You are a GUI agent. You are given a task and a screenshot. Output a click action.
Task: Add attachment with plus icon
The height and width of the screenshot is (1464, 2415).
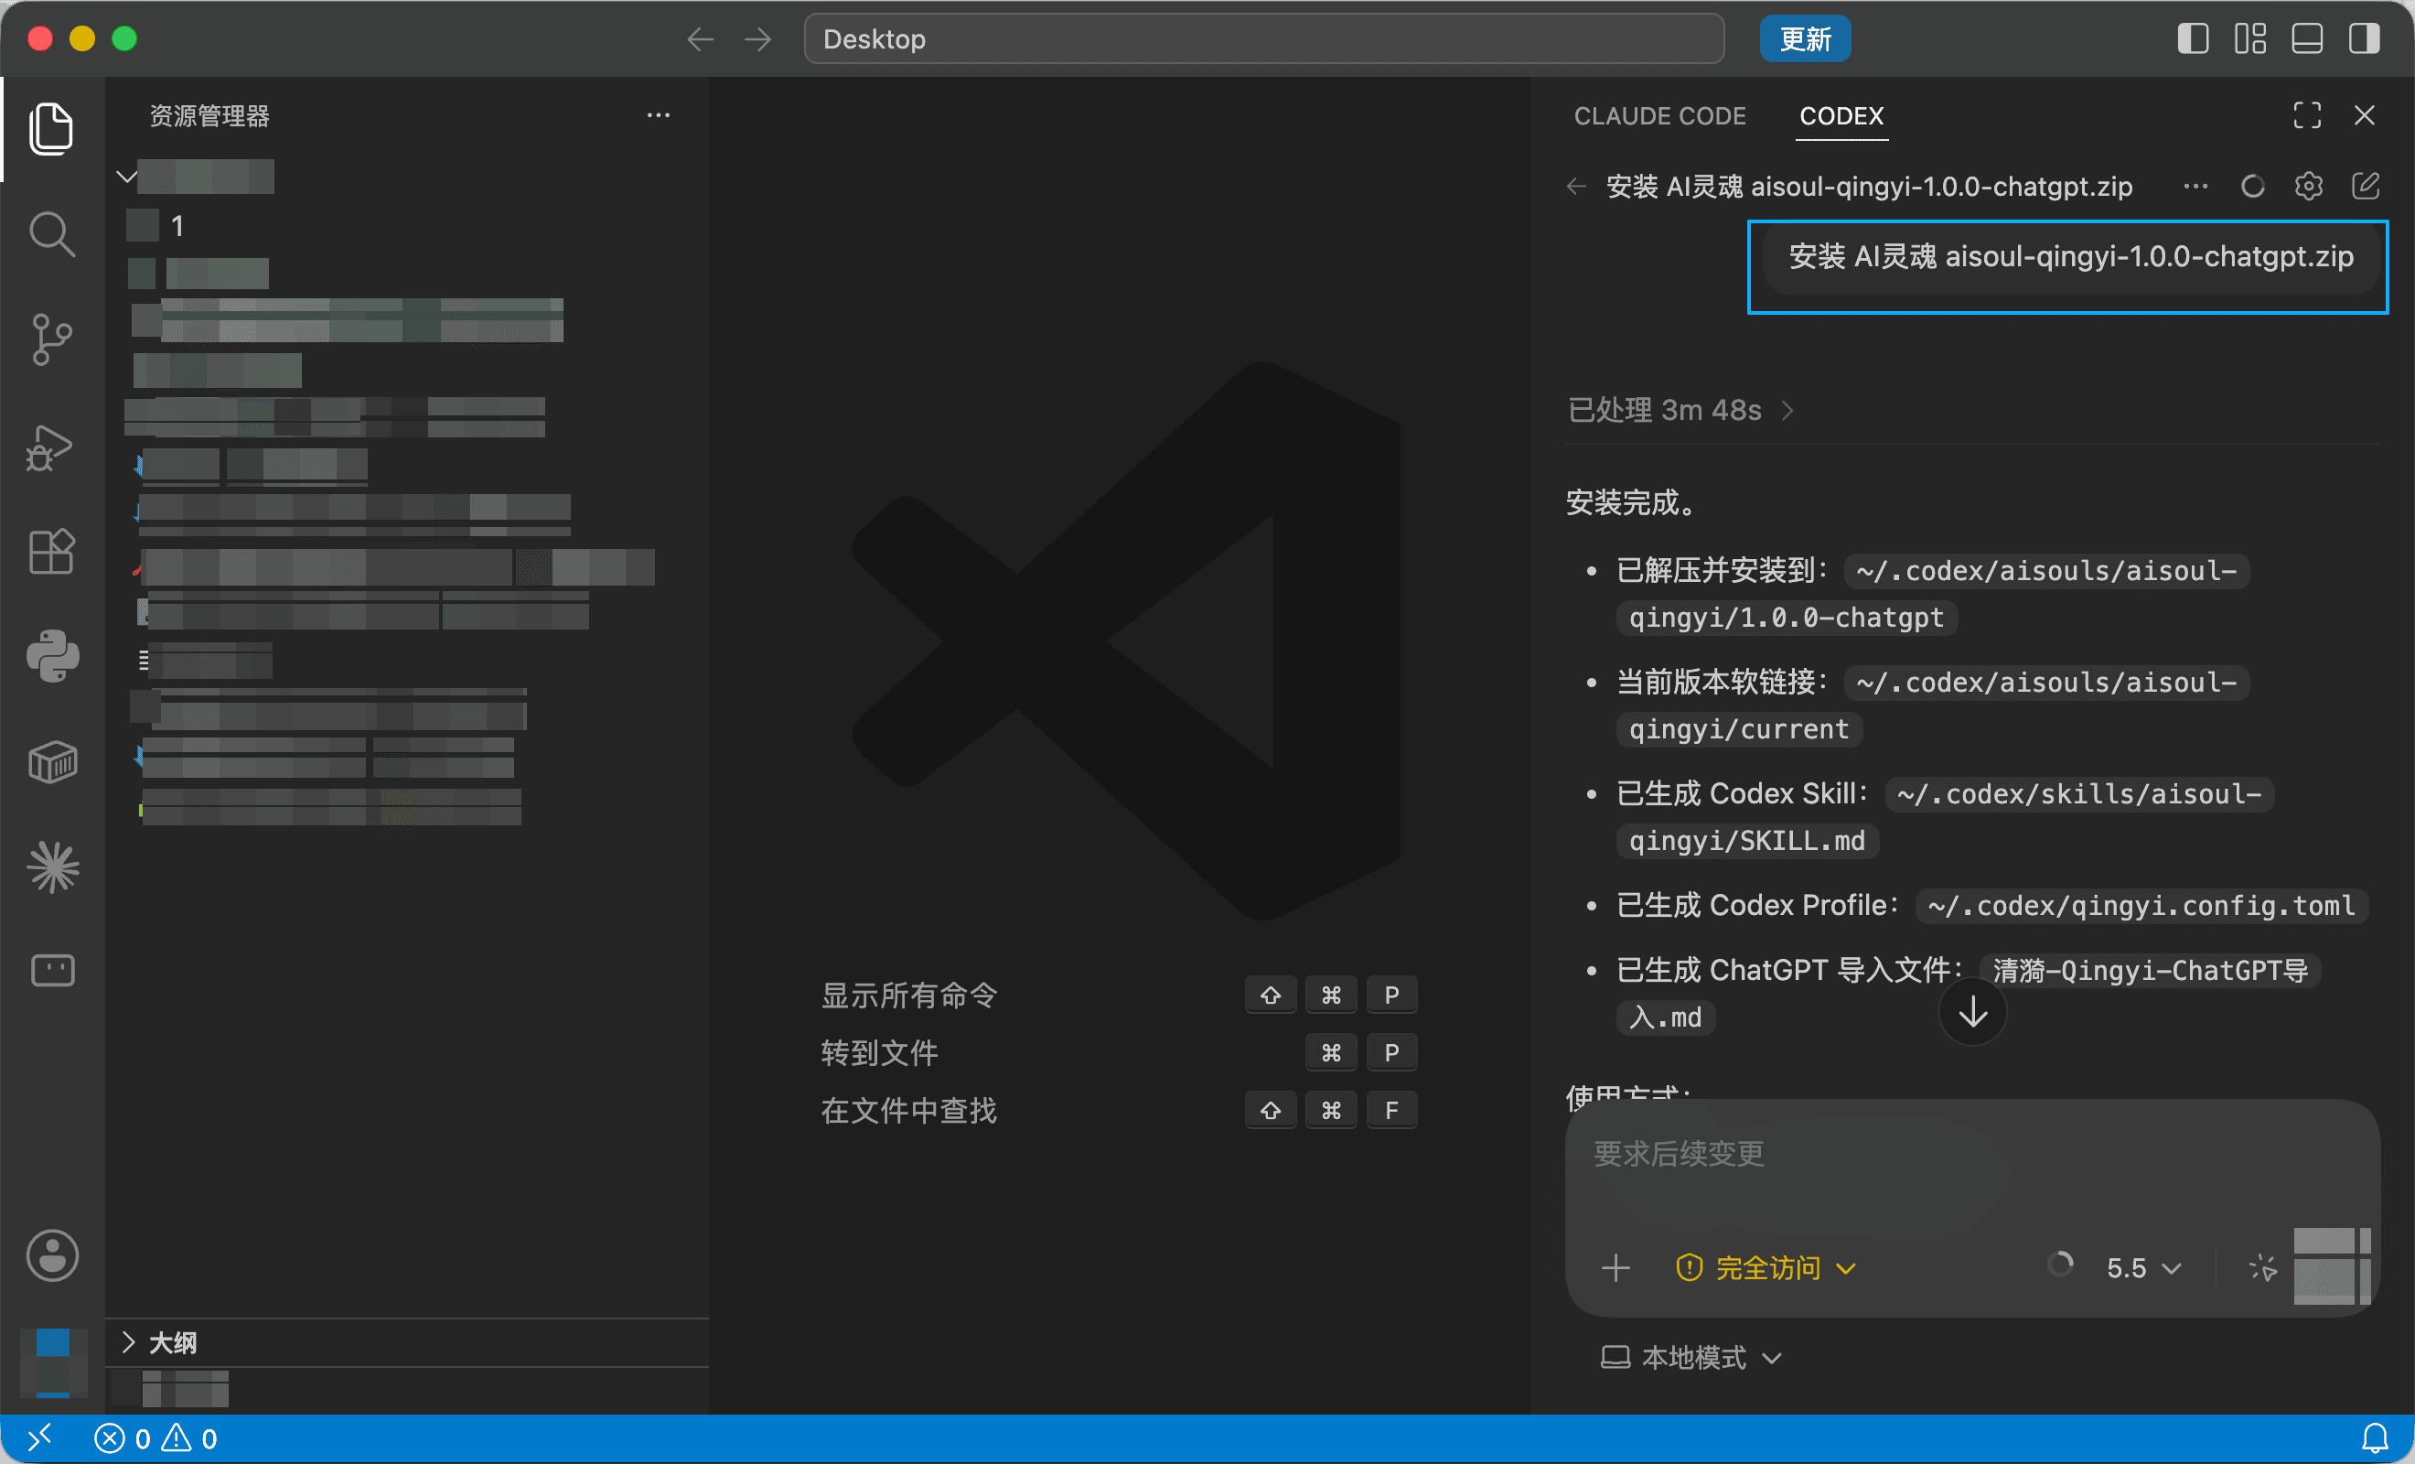pos(1615,1268)
